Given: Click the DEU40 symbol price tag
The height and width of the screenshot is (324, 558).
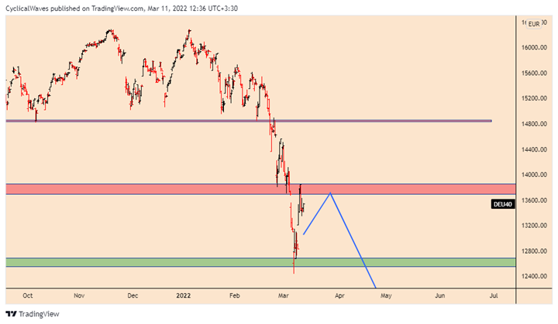Looking at the screenshot, I should pos(503,204).
